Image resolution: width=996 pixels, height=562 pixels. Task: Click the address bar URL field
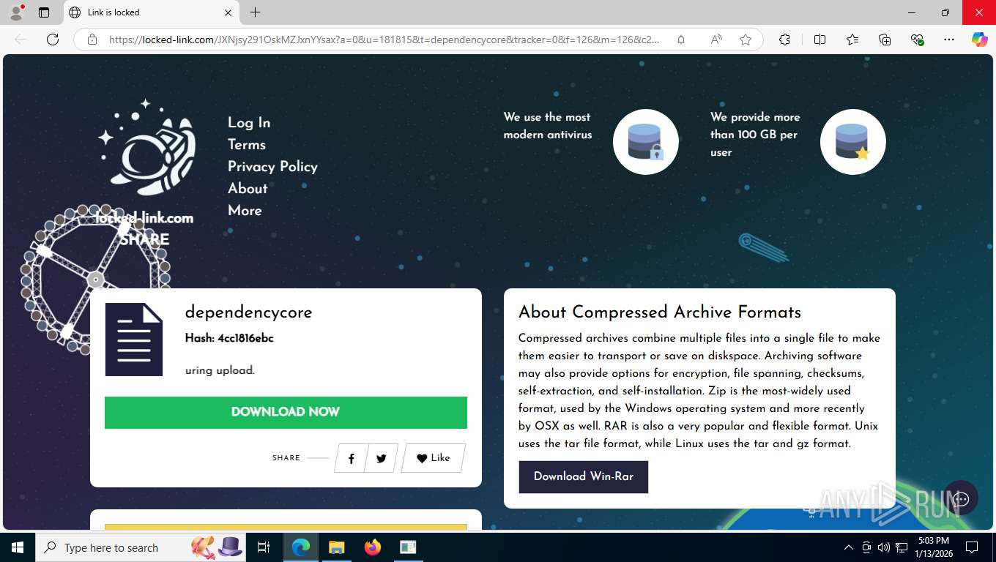(384, 40)
